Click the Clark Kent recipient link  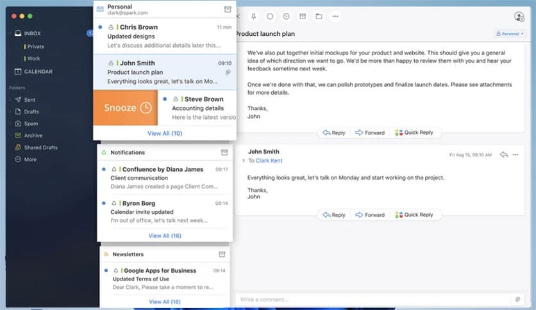(269, 161)
